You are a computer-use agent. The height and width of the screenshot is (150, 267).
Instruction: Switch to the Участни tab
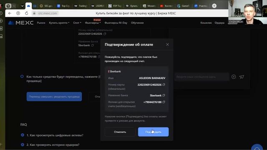201,6
